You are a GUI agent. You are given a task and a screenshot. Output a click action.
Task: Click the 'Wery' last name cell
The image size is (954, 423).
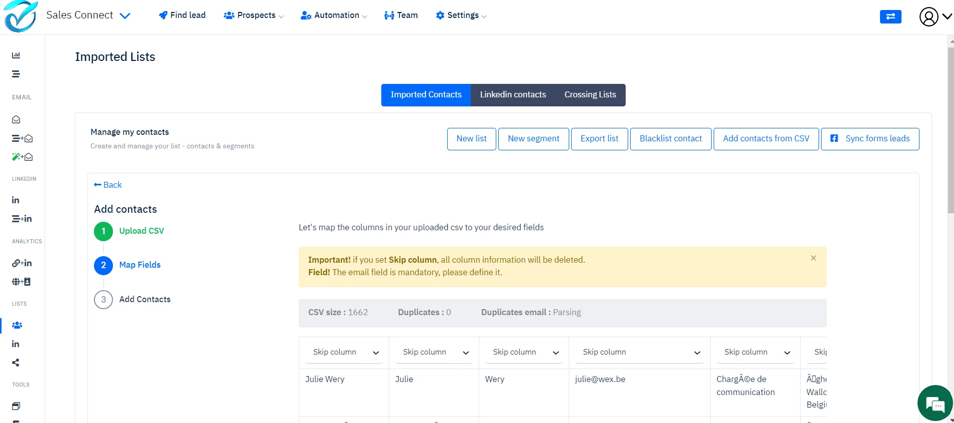[524, 392]
